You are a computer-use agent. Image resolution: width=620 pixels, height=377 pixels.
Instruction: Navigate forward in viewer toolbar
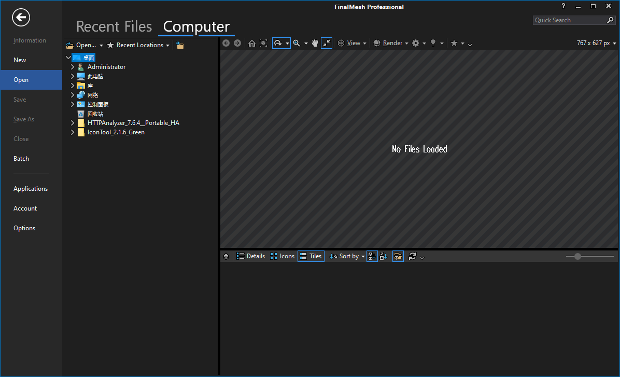237,43
